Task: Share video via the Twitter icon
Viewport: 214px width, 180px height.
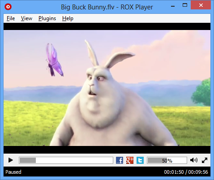Action: [x=140, y=160]
